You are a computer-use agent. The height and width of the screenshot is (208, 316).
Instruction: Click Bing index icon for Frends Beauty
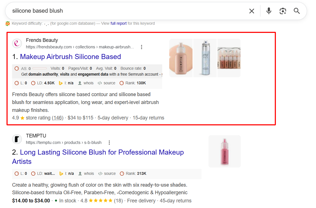(60, 83)
